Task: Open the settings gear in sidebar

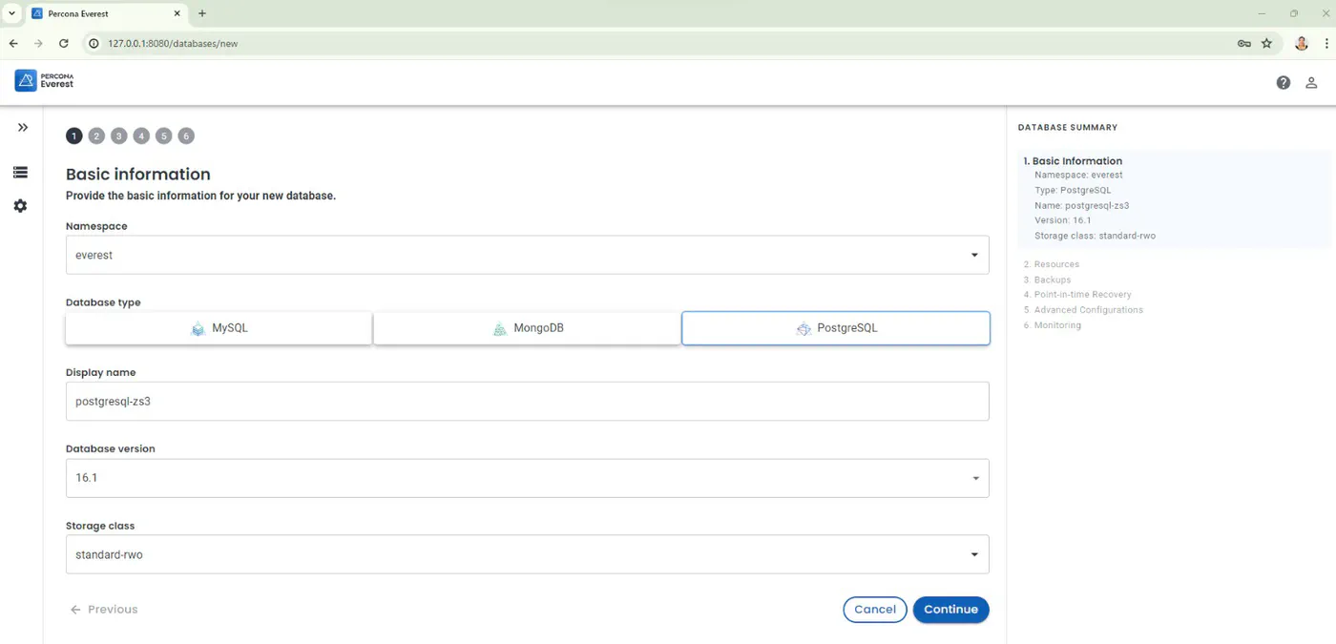Action: (20, 206)
